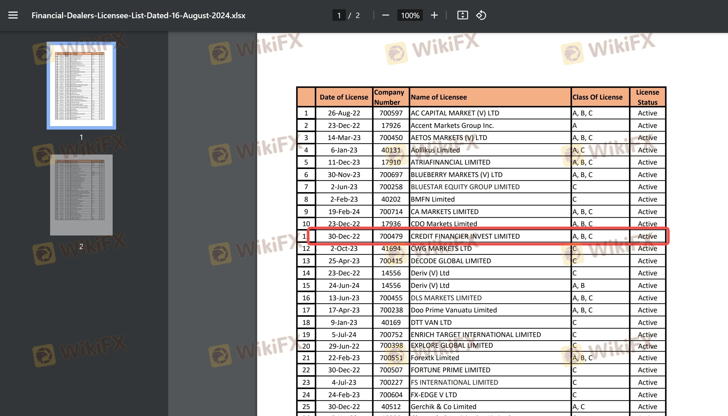
Task: Click the fit to page icon
Action: pos(462,15)
